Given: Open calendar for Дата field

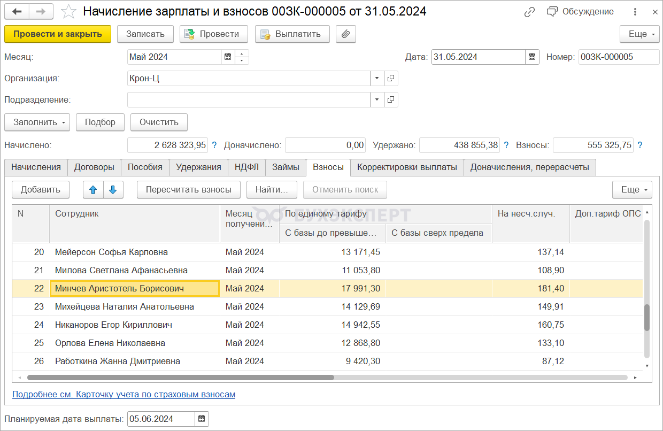Looking at the screenshot, I should [532, 57].
